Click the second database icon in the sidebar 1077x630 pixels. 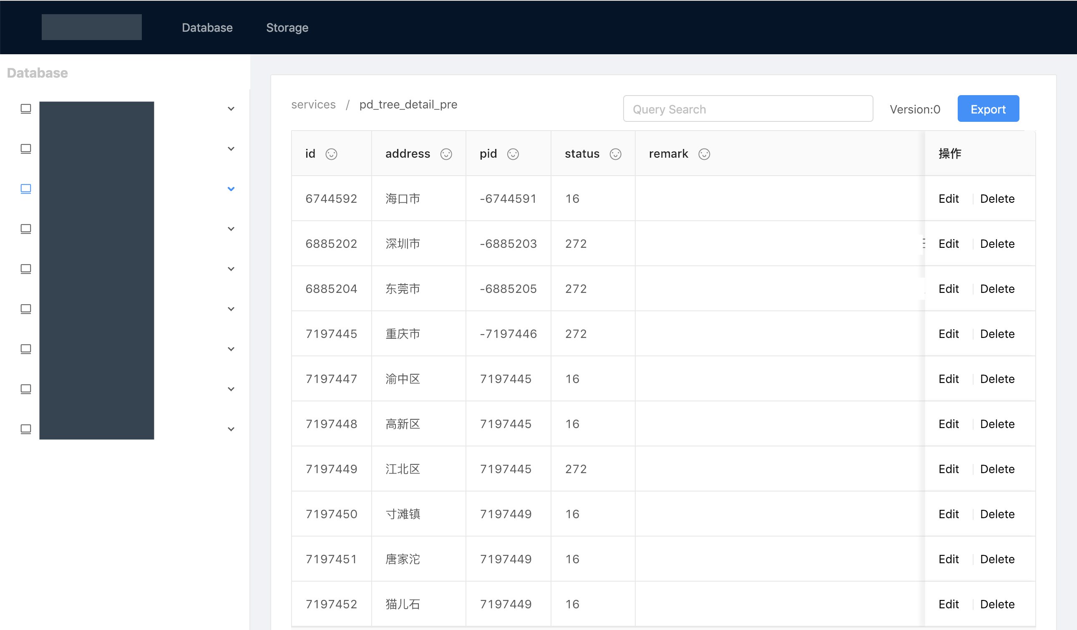[x=25, y=149]
